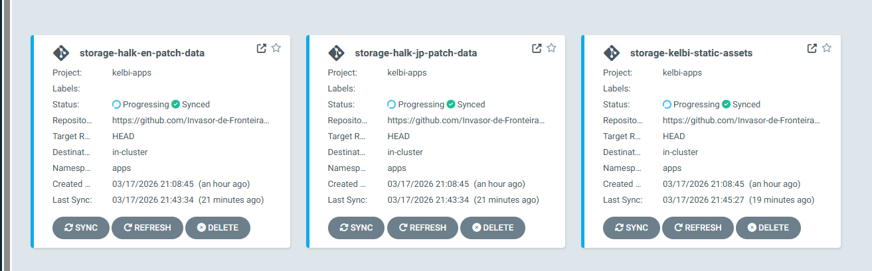872x271 pixels.
Task: Delete the storage-kelbi-static-assets application
Action: 768,227
